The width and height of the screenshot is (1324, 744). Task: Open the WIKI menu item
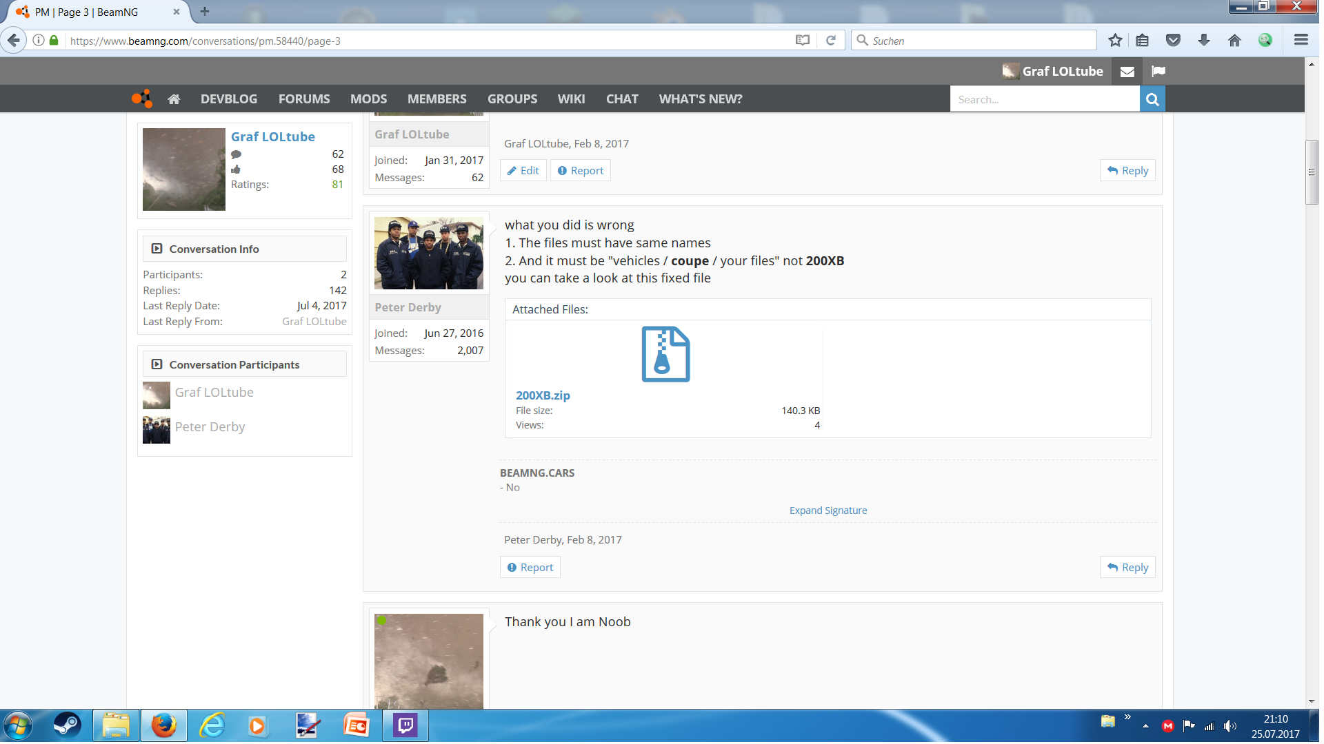pos(572,99)
